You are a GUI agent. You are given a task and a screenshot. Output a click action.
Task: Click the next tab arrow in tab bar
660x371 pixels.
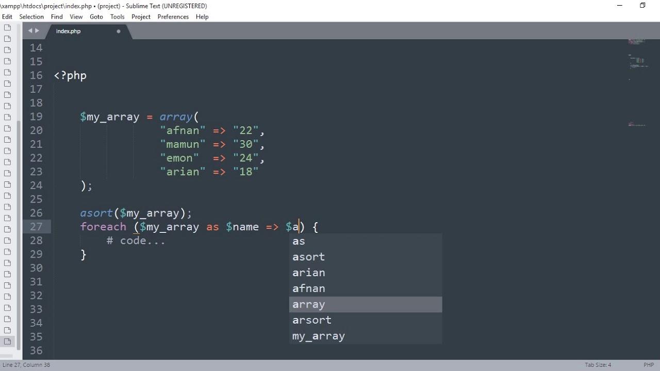click(37, 31)
